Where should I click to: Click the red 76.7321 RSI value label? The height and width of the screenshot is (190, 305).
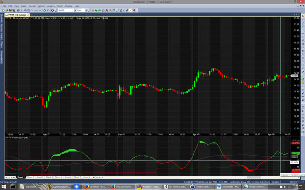pyautogui.click(x=295, y=143)
